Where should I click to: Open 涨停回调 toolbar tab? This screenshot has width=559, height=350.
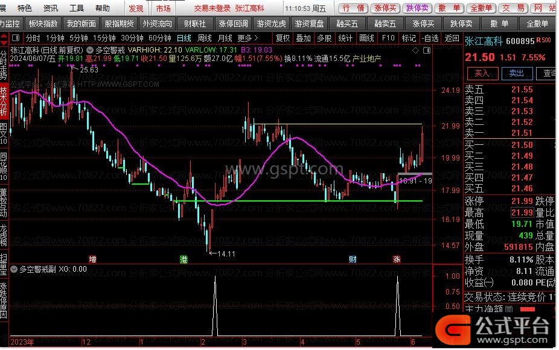click(x=233, y=24)
